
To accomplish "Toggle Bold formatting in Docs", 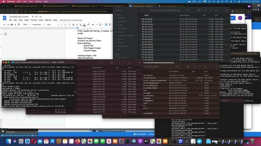I will click(x=73, y=25).
